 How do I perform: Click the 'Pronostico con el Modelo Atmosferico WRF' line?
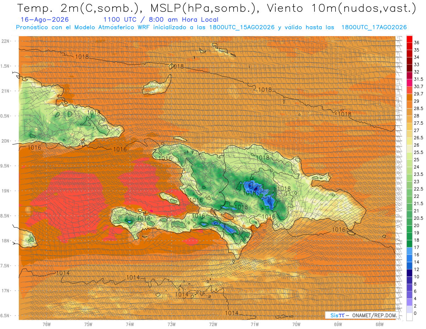(x=211, y=27)
